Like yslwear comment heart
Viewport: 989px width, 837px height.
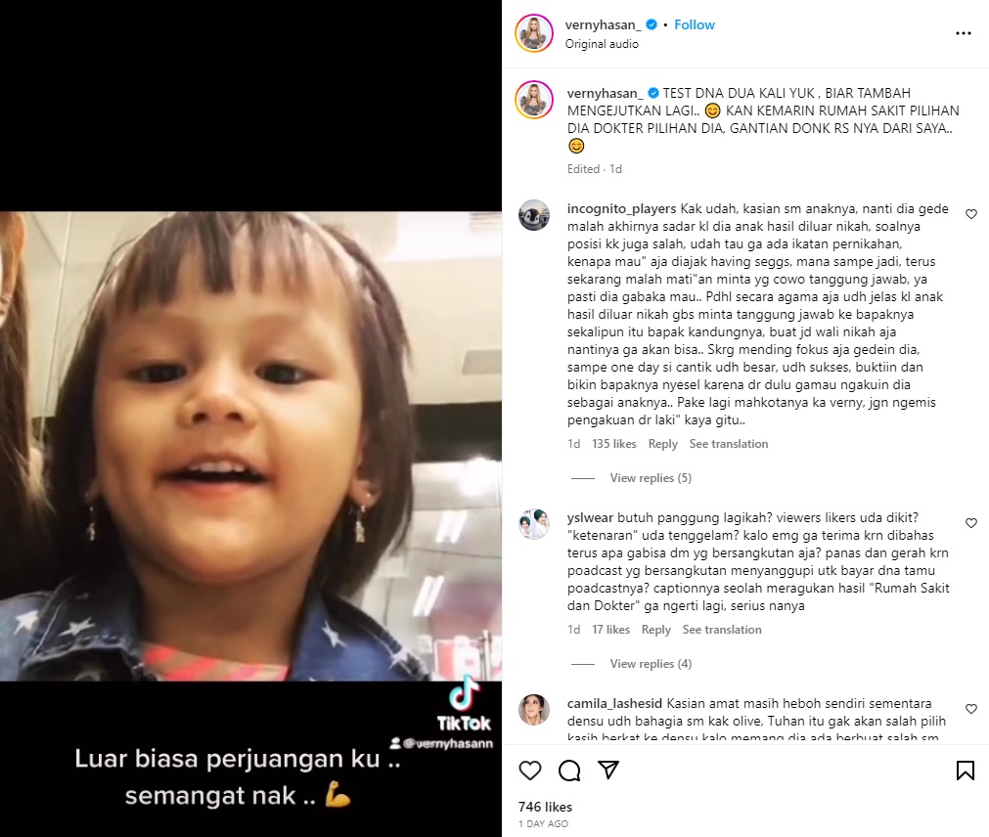pos(971,523)
